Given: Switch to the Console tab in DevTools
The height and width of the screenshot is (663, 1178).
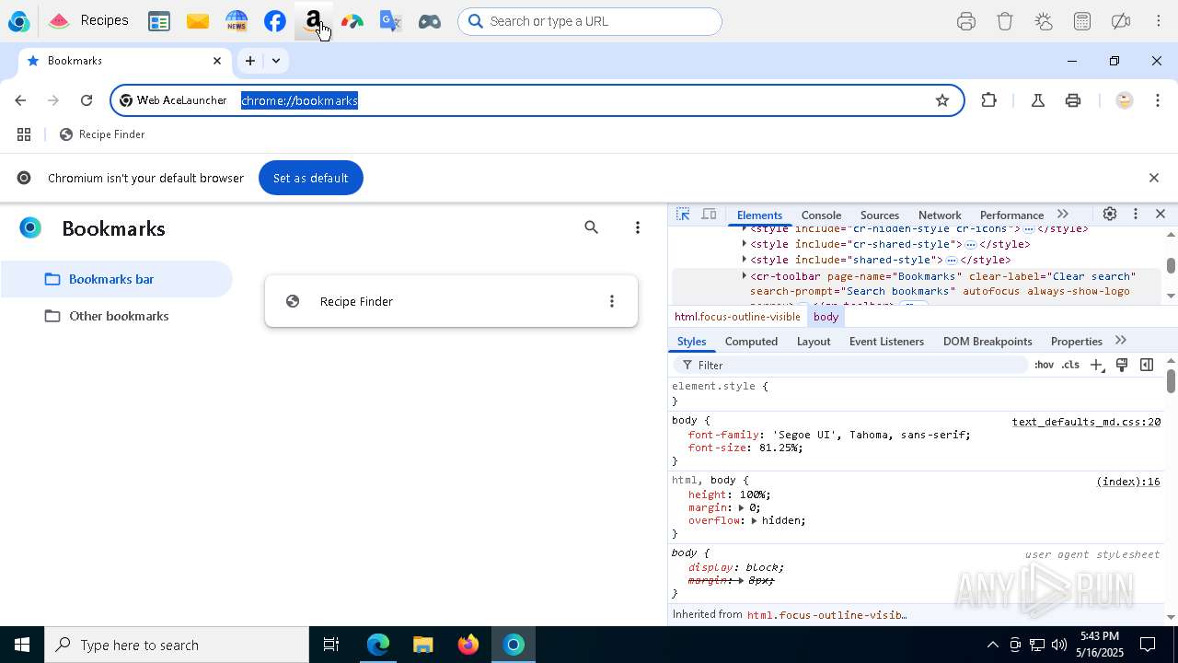Looking at the screenshot, I should (x=821, y=215).
